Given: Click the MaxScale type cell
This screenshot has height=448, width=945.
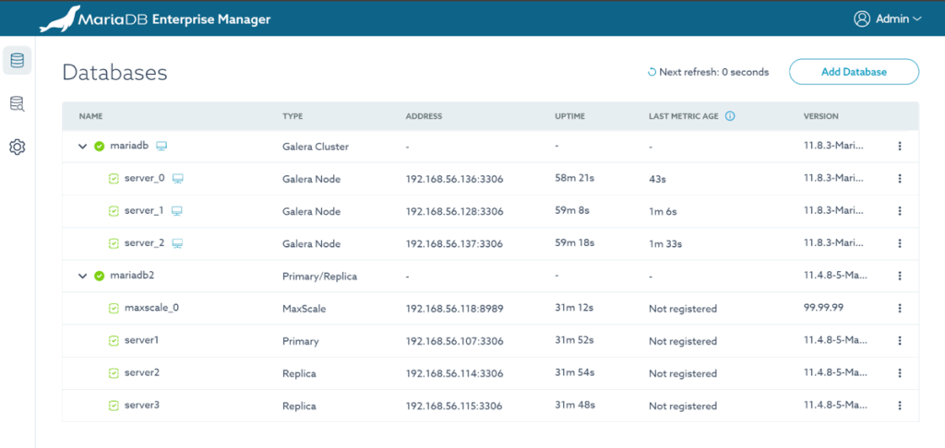Looking at the screenshot, I should click(x=303, y=309).
